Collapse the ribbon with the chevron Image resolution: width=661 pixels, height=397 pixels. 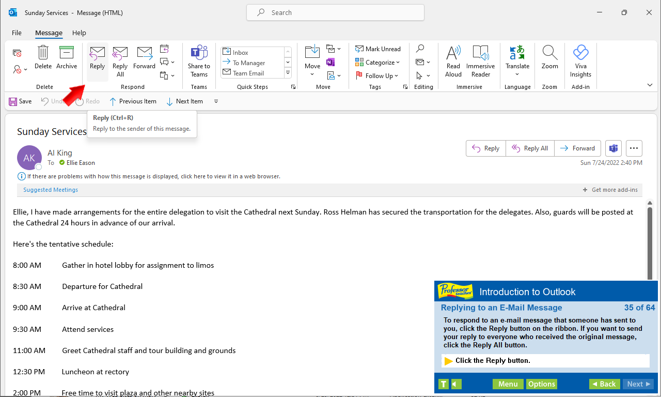(x=650, y=85)
